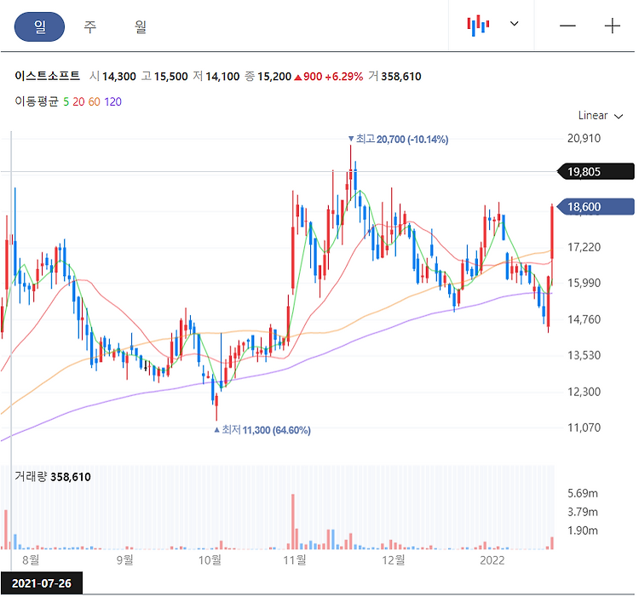639x597 pixels.
Task: Click the high price 15,500 value
Action: [170, 77]
